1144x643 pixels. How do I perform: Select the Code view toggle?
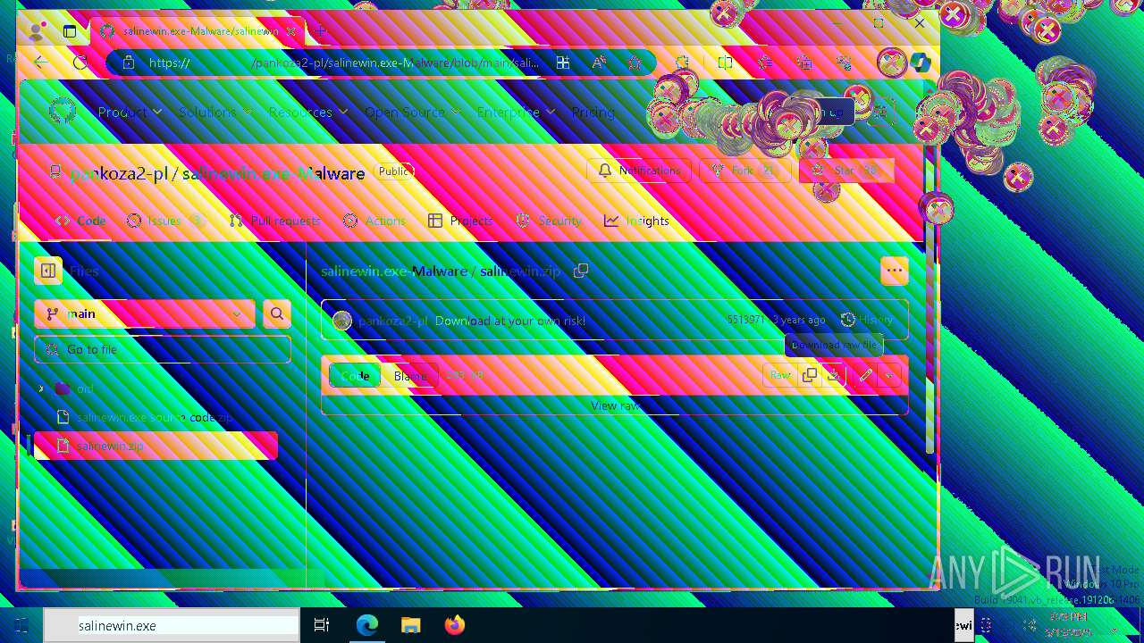click(x=355, y=376)
